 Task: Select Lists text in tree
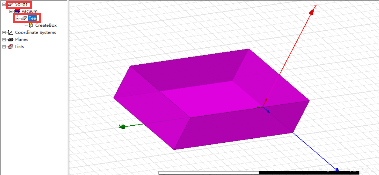tap(20, 47)
